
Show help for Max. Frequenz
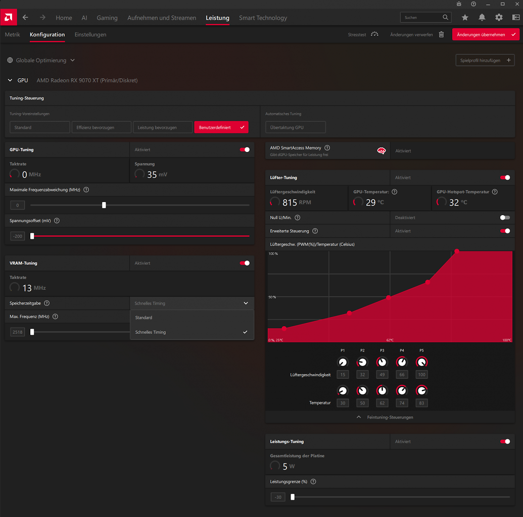tap(56, 317)
